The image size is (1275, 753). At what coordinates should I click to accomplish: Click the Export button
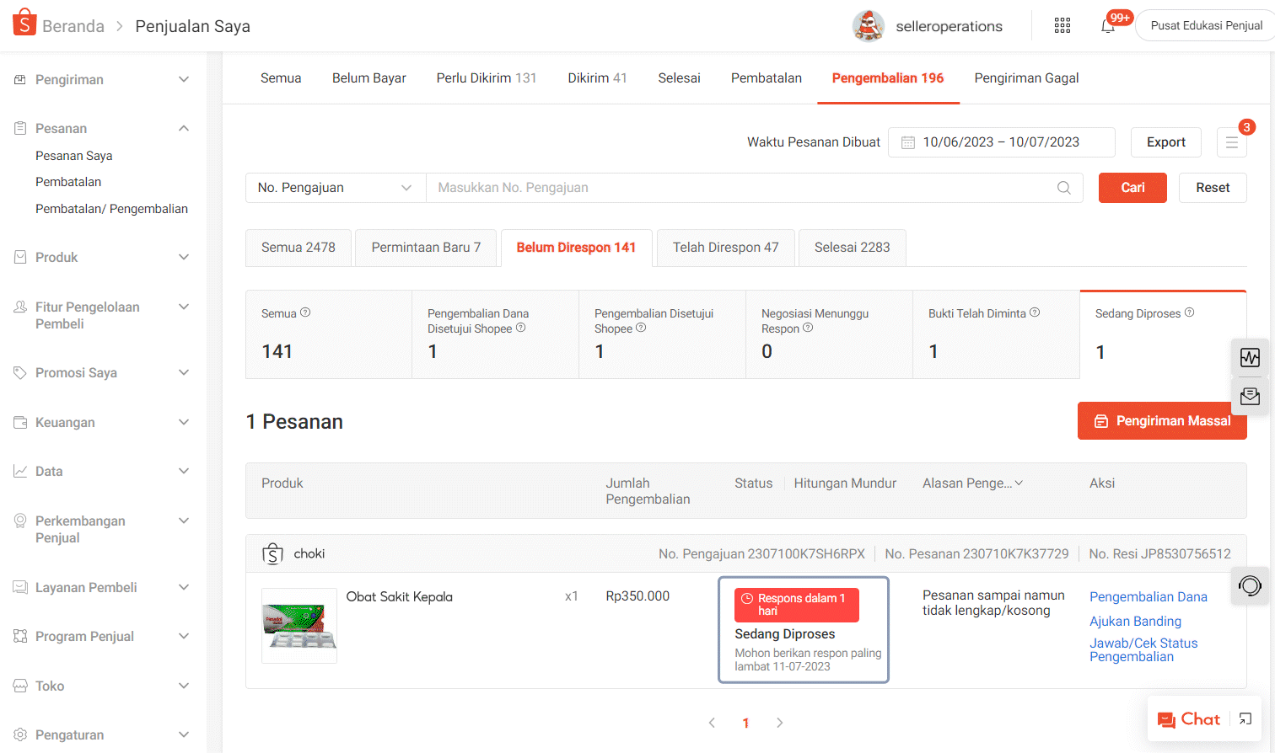1165,142
